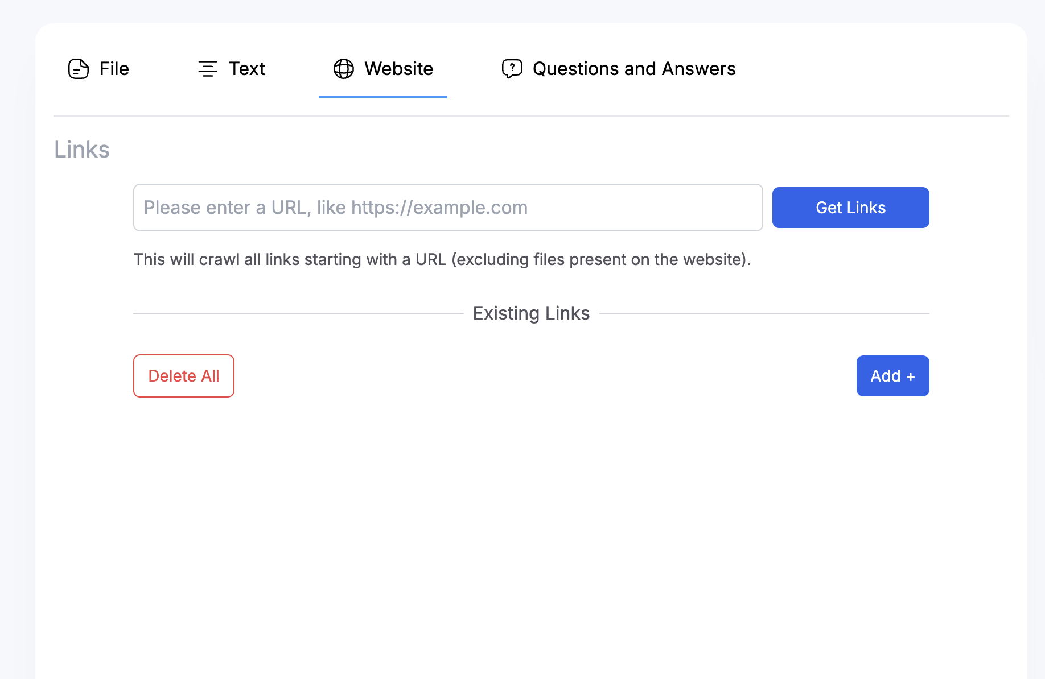Click the crawl description helper text

click(442, 259)
